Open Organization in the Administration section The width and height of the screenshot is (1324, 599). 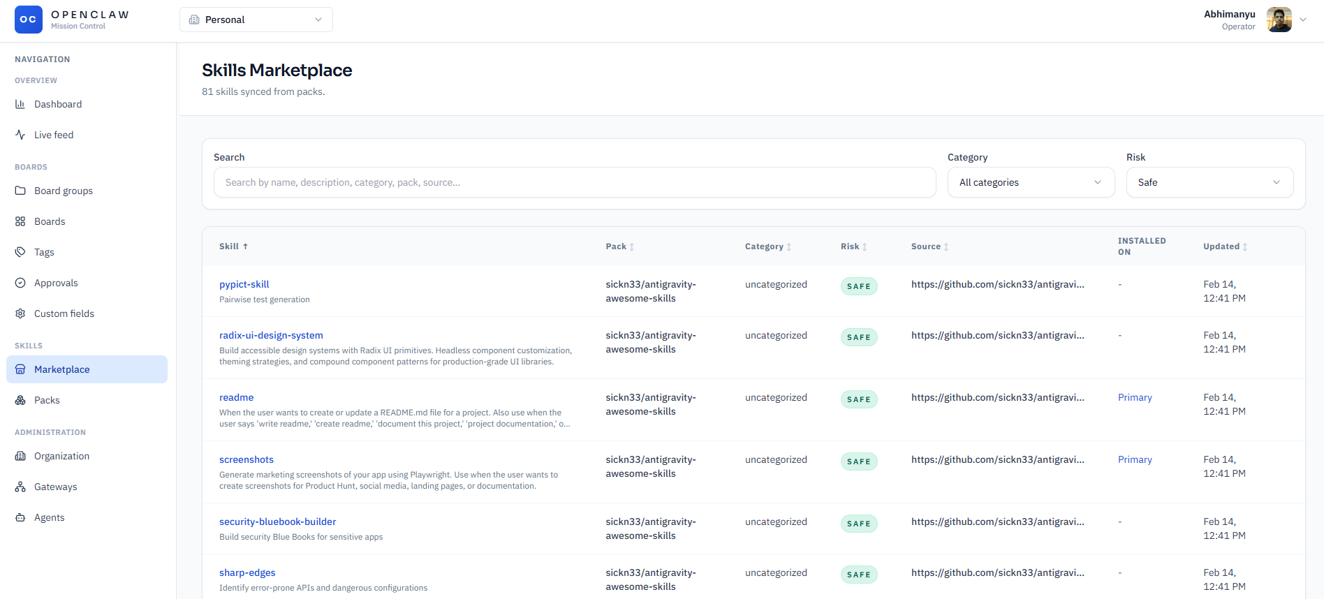point(61,456)
